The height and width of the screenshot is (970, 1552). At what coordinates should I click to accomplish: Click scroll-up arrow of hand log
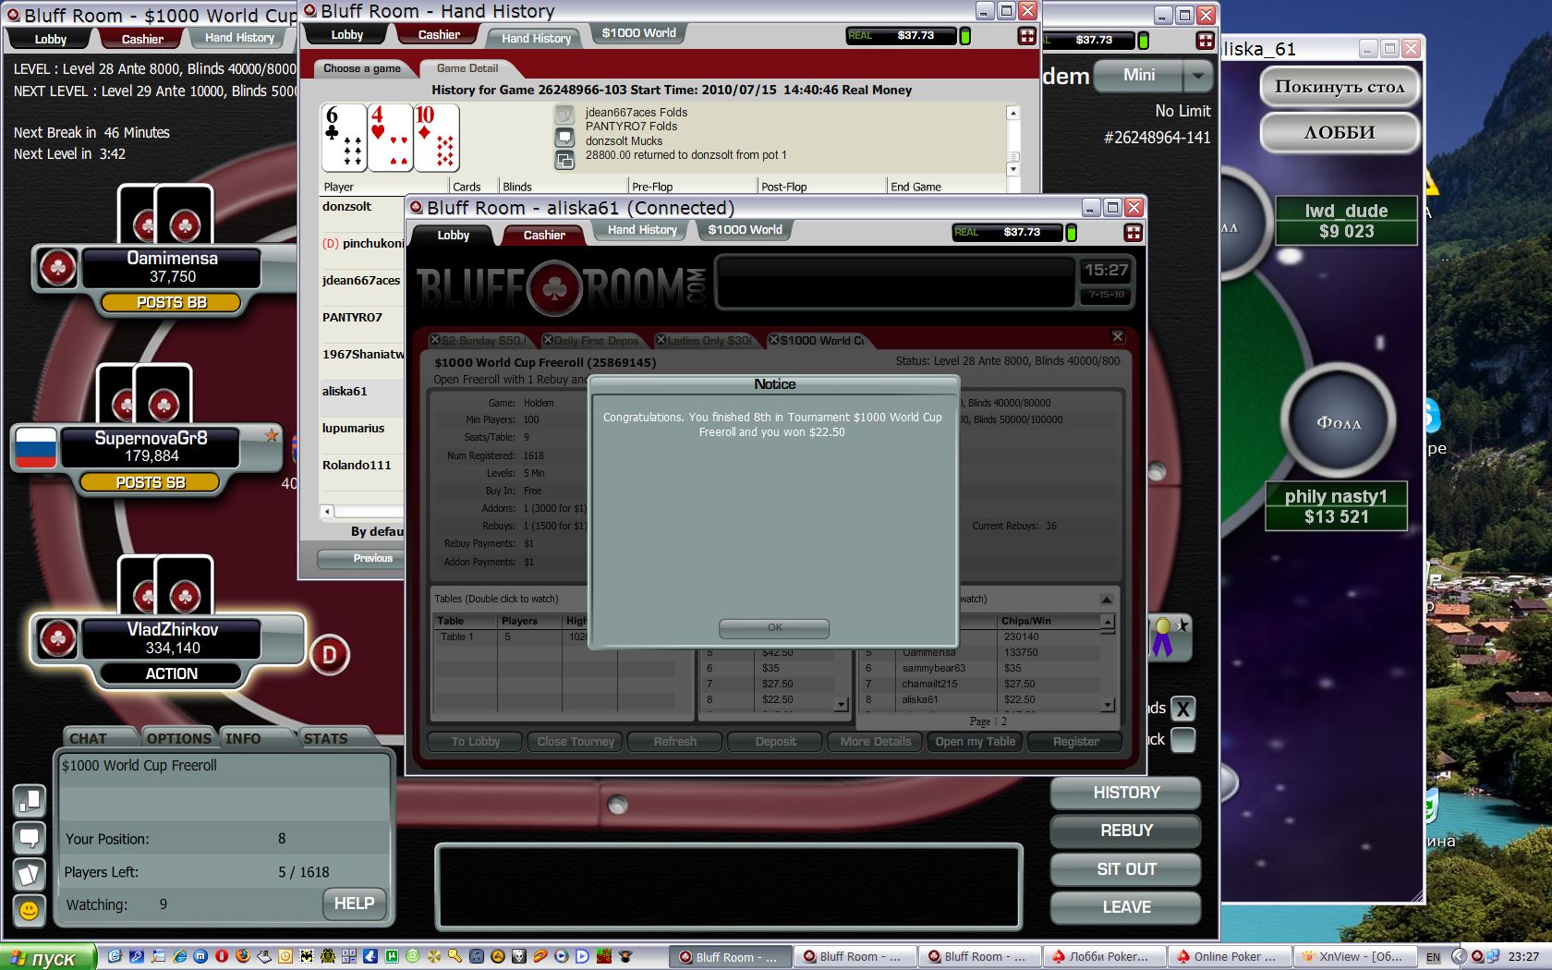point(1012,113)
